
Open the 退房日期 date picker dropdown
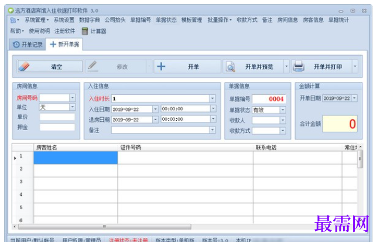pyautogui.click(x=155, y=120)
